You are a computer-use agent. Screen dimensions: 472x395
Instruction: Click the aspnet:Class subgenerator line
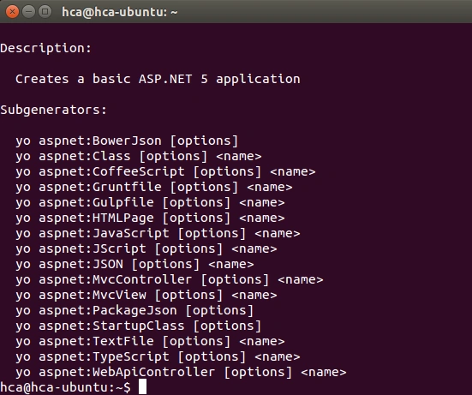click(x=139, y=157)
